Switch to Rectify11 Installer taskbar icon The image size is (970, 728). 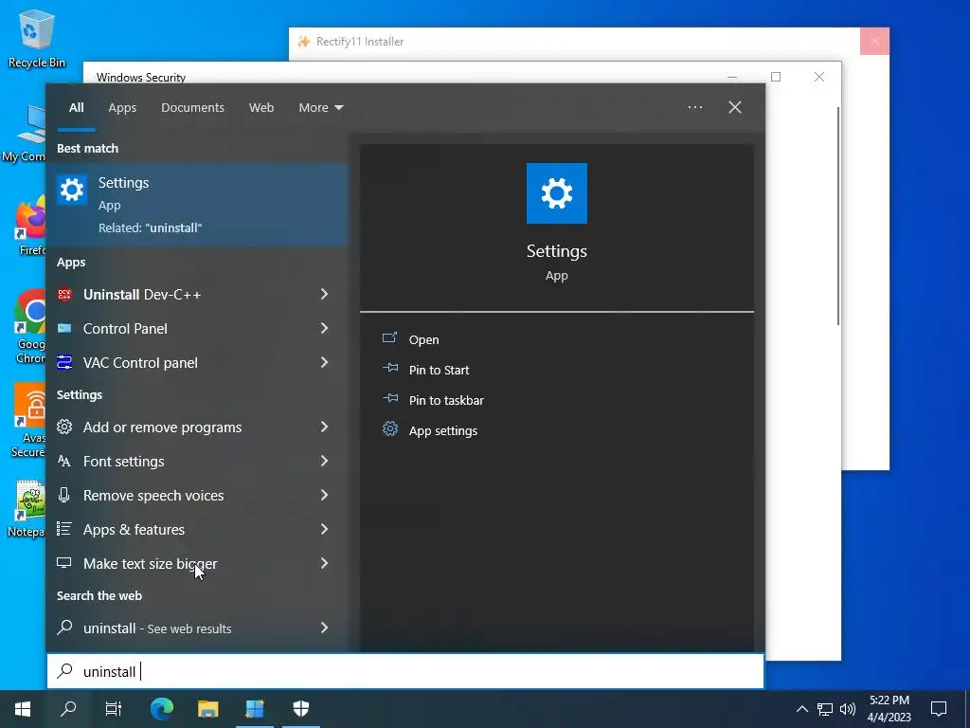point(254,709)
